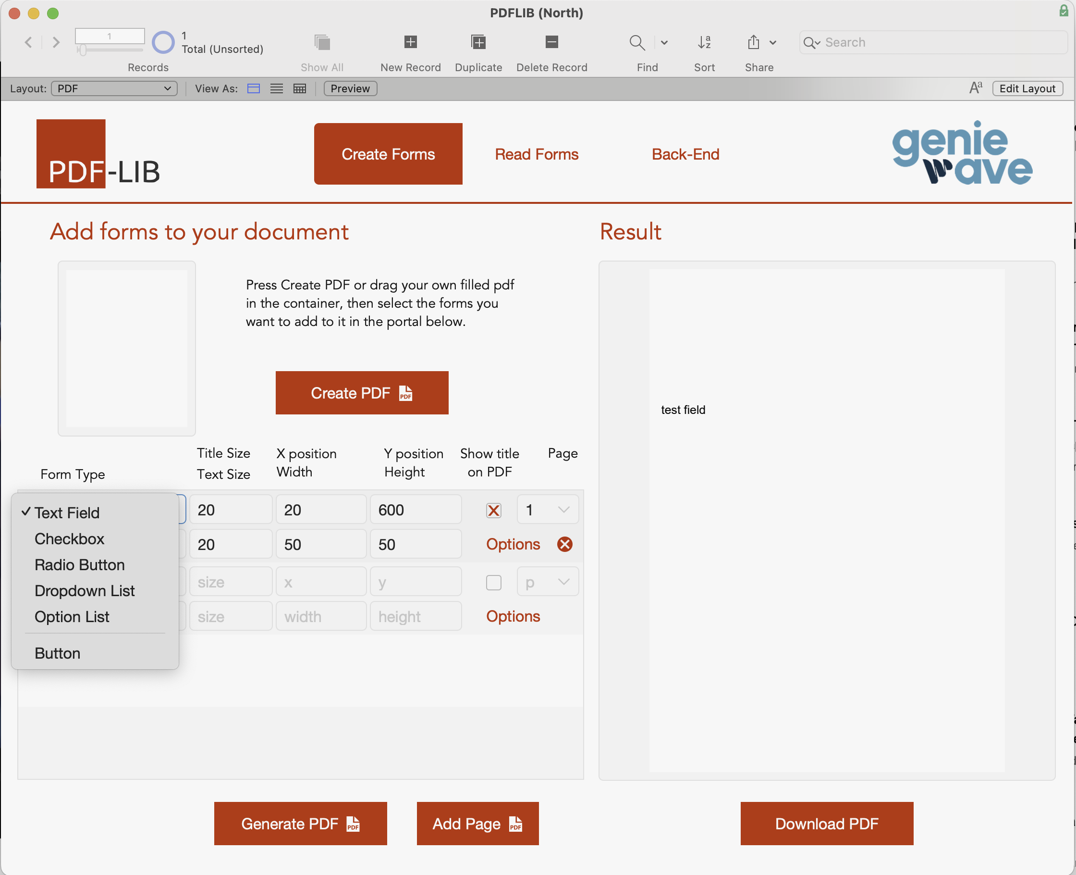Click the Y position field showing 600
This screenshot has height=875, width=1076.
tap(416, 510)
